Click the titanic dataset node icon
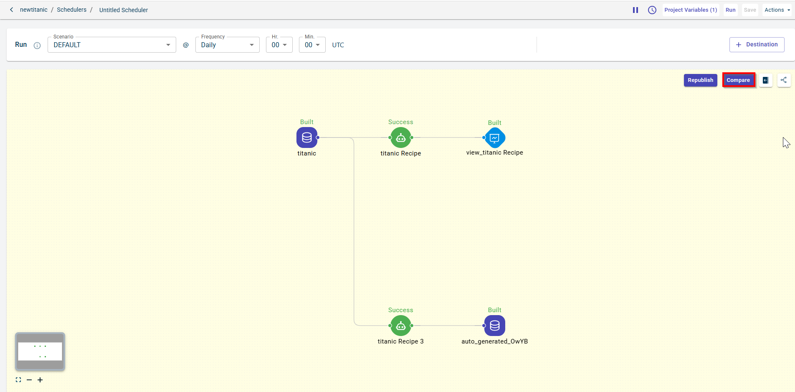Screen dimensions: 795x392 (307, 137)
